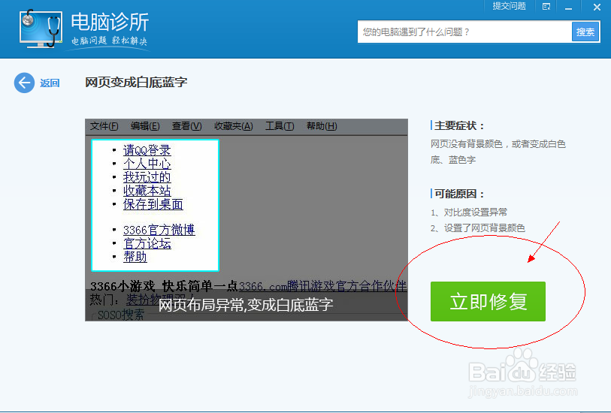
Task: Click the green 立即修复 button
Action: [x=488, y=301]
